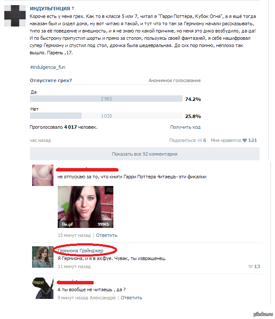Vote 'Да' in the poll
The image size is (275, 319).
click(106, 99)
